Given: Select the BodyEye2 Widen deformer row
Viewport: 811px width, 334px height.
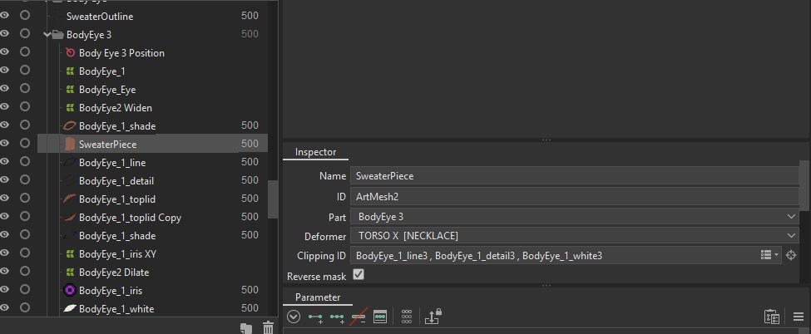Looking at the screenshot, I should click(x=153, y=107).
